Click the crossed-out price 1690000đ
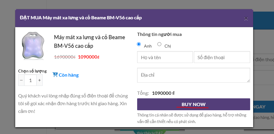This screenshot has height=134, width=274. [65, 57]
